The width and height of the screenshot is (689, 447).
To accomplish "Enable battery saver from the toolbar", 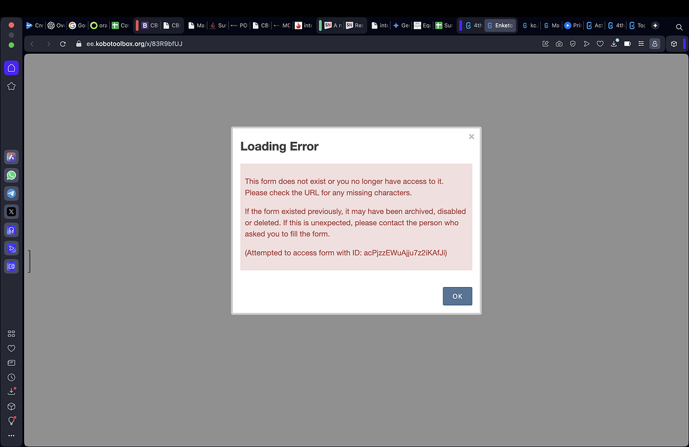I will [626, 43].
